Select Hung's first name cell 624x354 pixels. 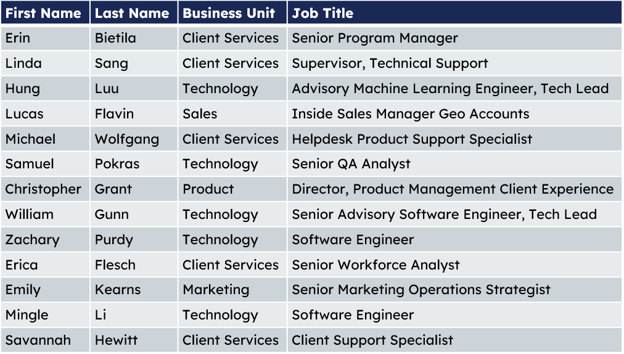pyautogui.click(x=46, y=88)
